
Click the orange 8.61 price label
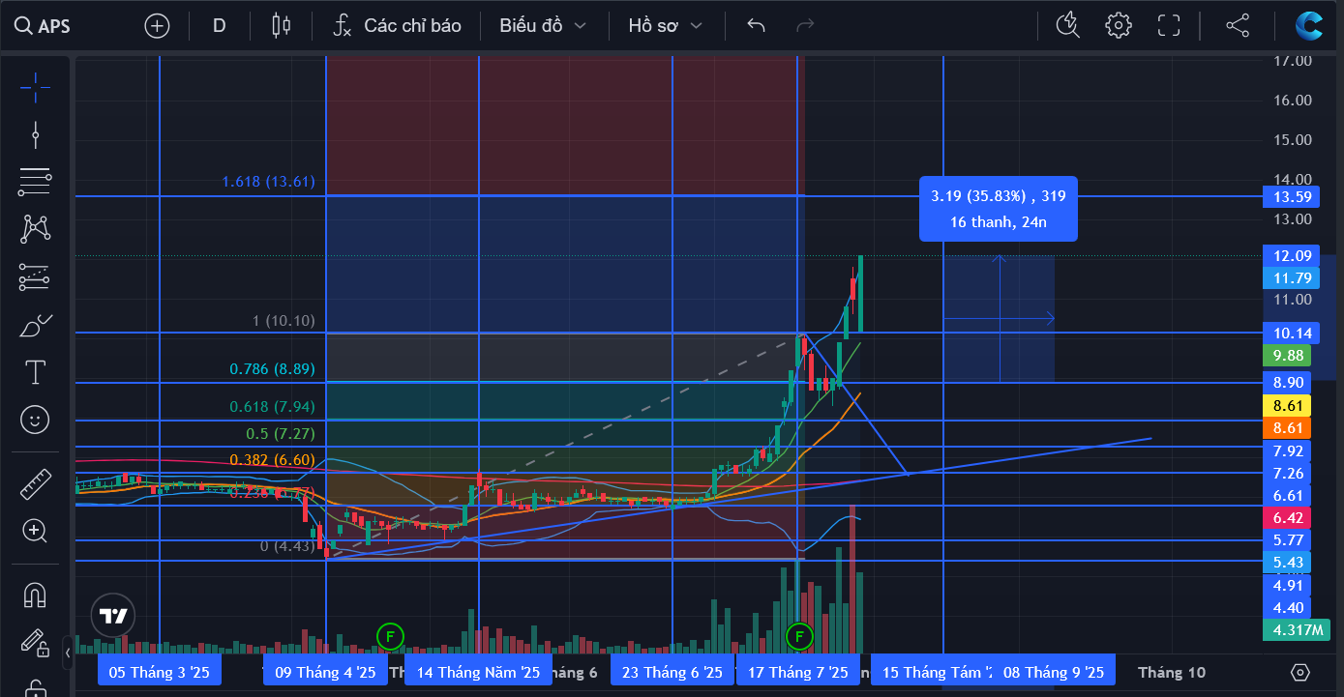pos(1288,427)
